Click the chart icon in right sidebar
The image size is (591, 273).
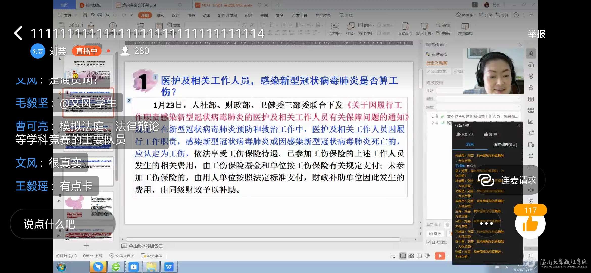tap(531, 122)
